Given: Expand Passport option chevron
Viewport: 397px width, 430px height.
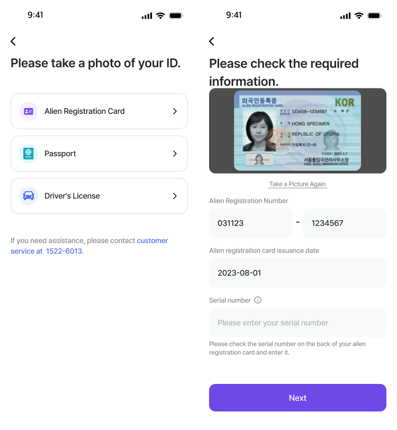Looking at the screenshot, I should [x=175, y=154].
